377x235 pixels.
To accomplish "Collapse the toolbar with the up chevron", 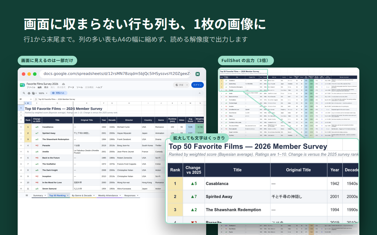I will 199,93.
